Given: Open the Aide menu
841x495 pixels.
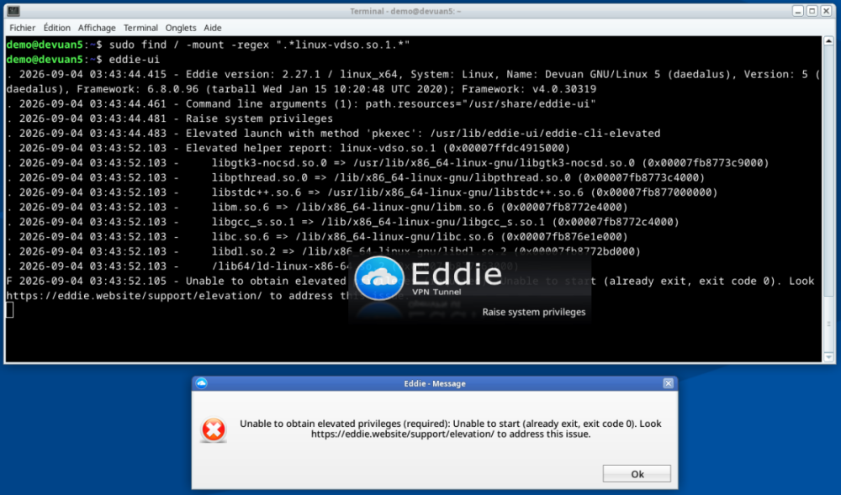Looking at the screenshot, I should (213, 28).
